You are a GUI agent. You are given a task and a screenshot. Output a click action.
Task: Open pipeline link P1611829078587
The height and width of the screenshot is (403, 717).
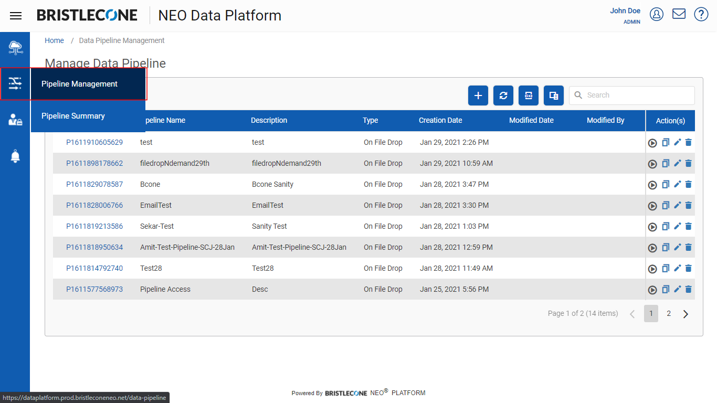coord(94,184)
